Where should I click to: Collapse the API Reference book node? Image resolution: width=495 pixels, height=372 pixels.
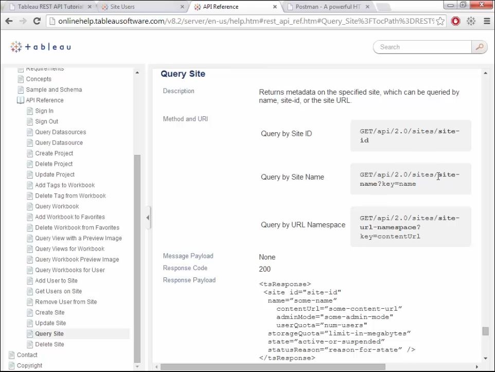tap(21, 100)
